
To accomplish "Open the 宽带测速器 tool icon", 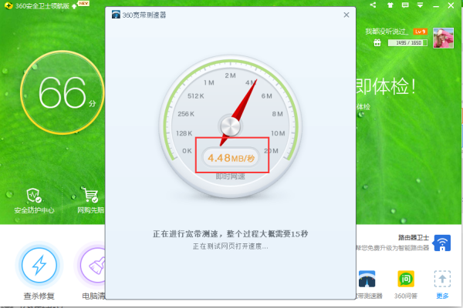I will 367,279.
